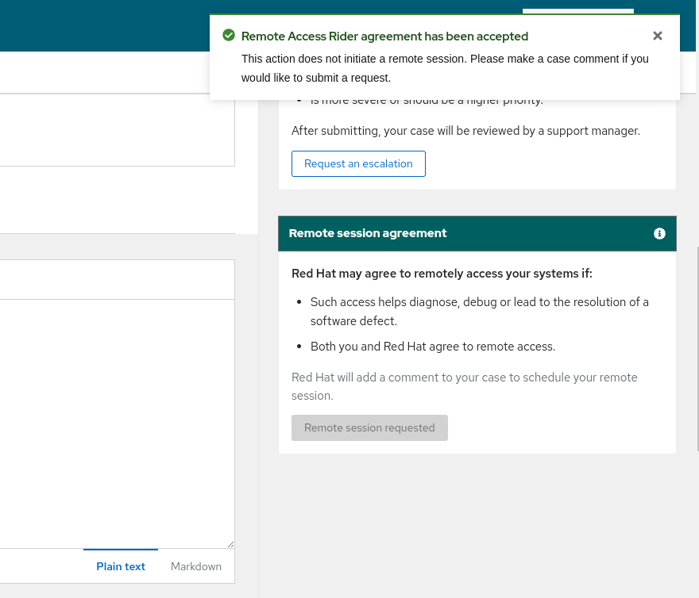
Task: Click the support manager review sentence
Action: click(465, 131)
